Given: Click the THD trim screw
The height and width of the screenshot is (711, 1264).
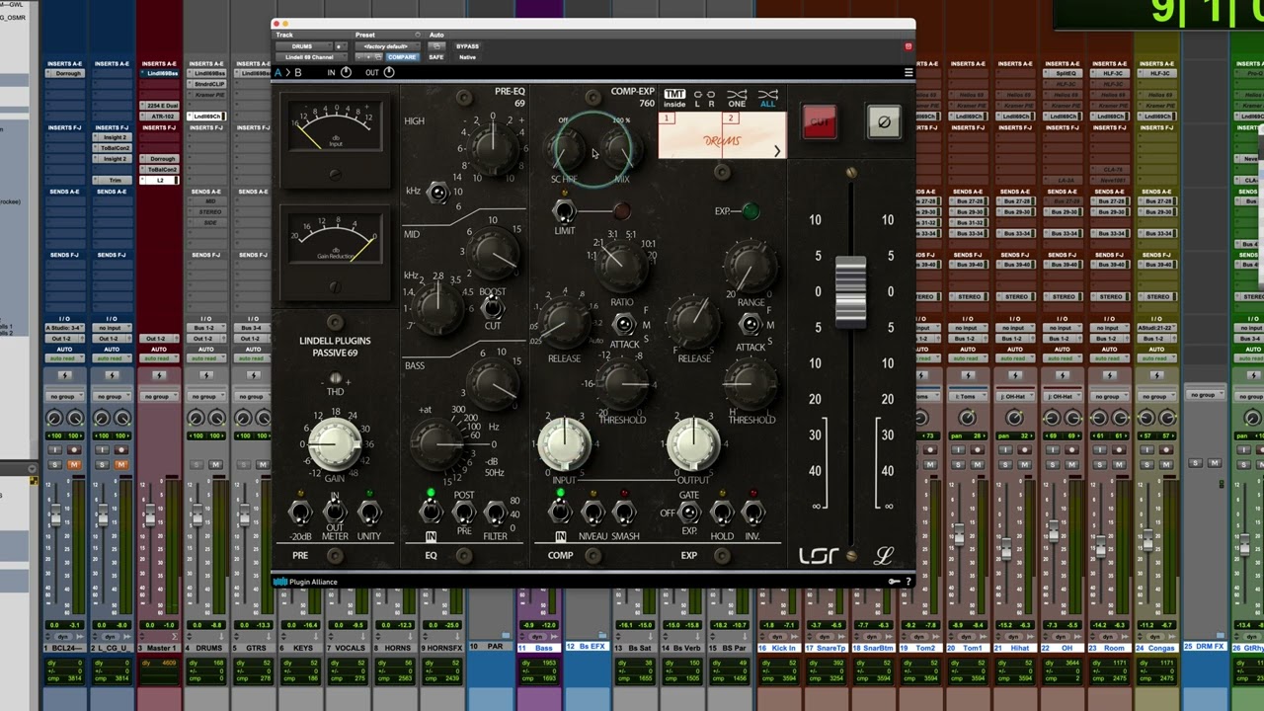Looking at the screenshot, I should click(336, 378).
